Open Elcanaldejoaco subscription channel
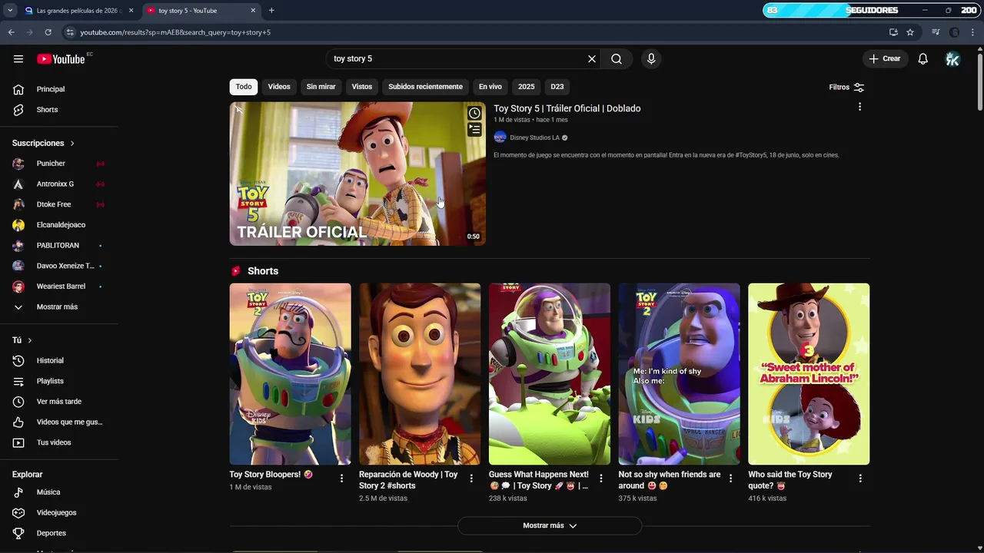 click(59, 225)
